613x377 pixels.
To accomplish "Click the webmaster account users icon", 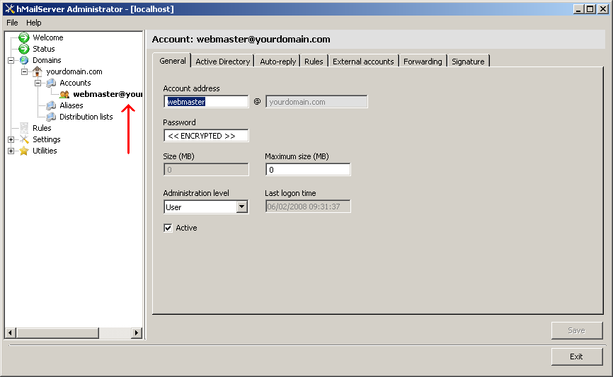I will (x=64, y=94).
